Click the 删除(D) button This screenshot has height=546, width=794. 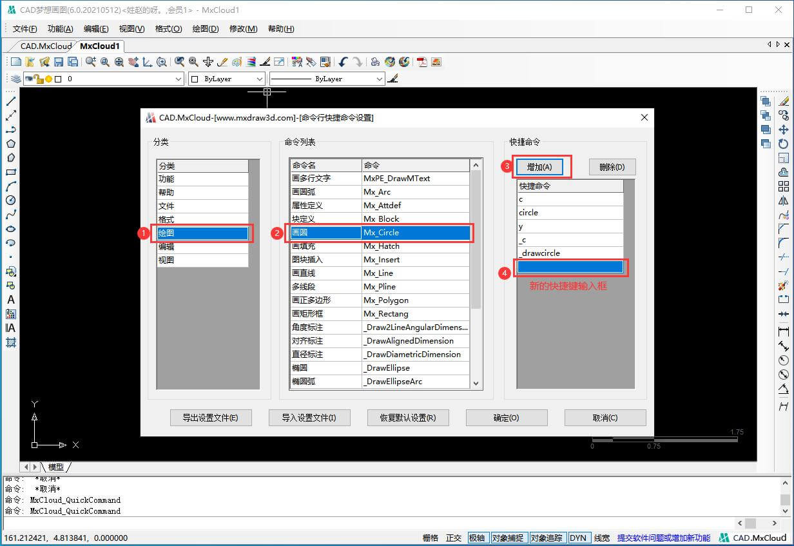(612, 167)
